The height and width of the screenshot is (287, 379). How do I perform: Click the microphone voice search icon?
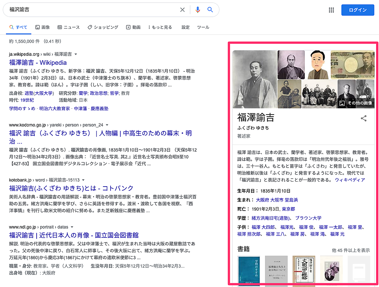[198, 10]
